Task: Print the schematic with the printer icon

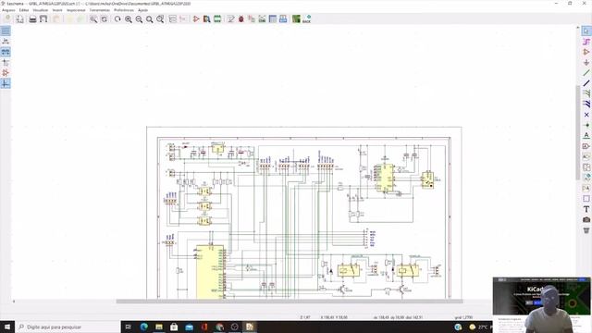Action: pos(33,18)
